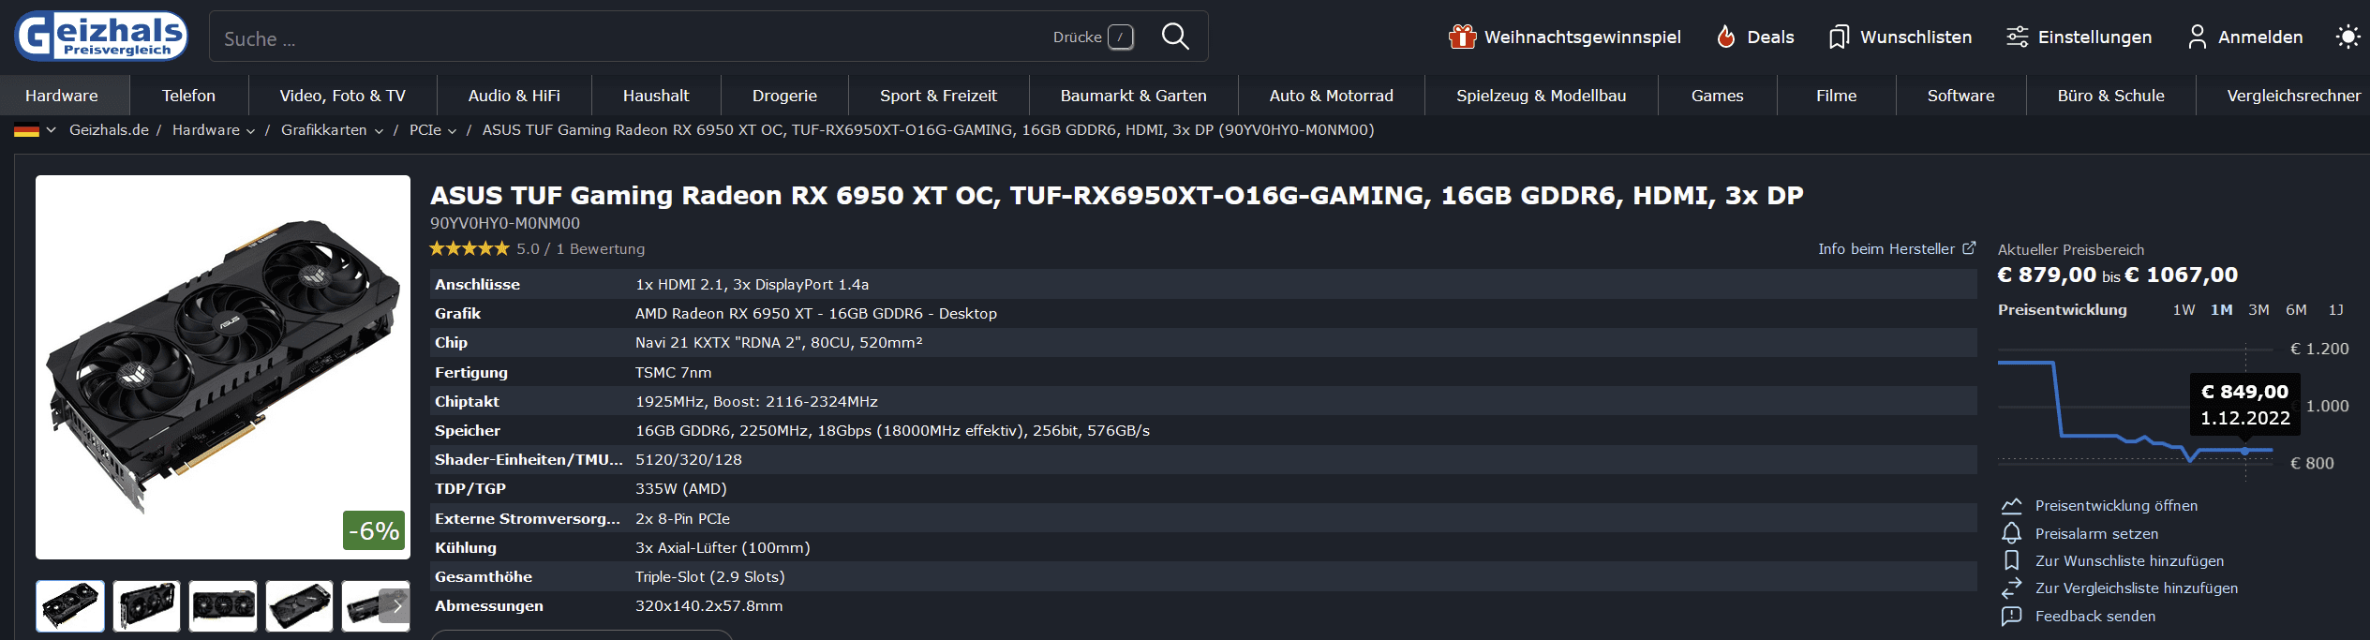Toggle light mode via sun icon
The height and width of the screenshot is (640, 2370).
click(2348, 37)
